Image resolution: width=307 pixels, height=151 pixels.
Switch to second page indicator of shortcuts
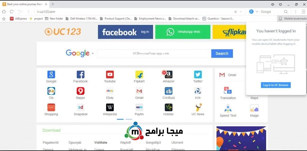pyautogui.click(x=129, y=119)
